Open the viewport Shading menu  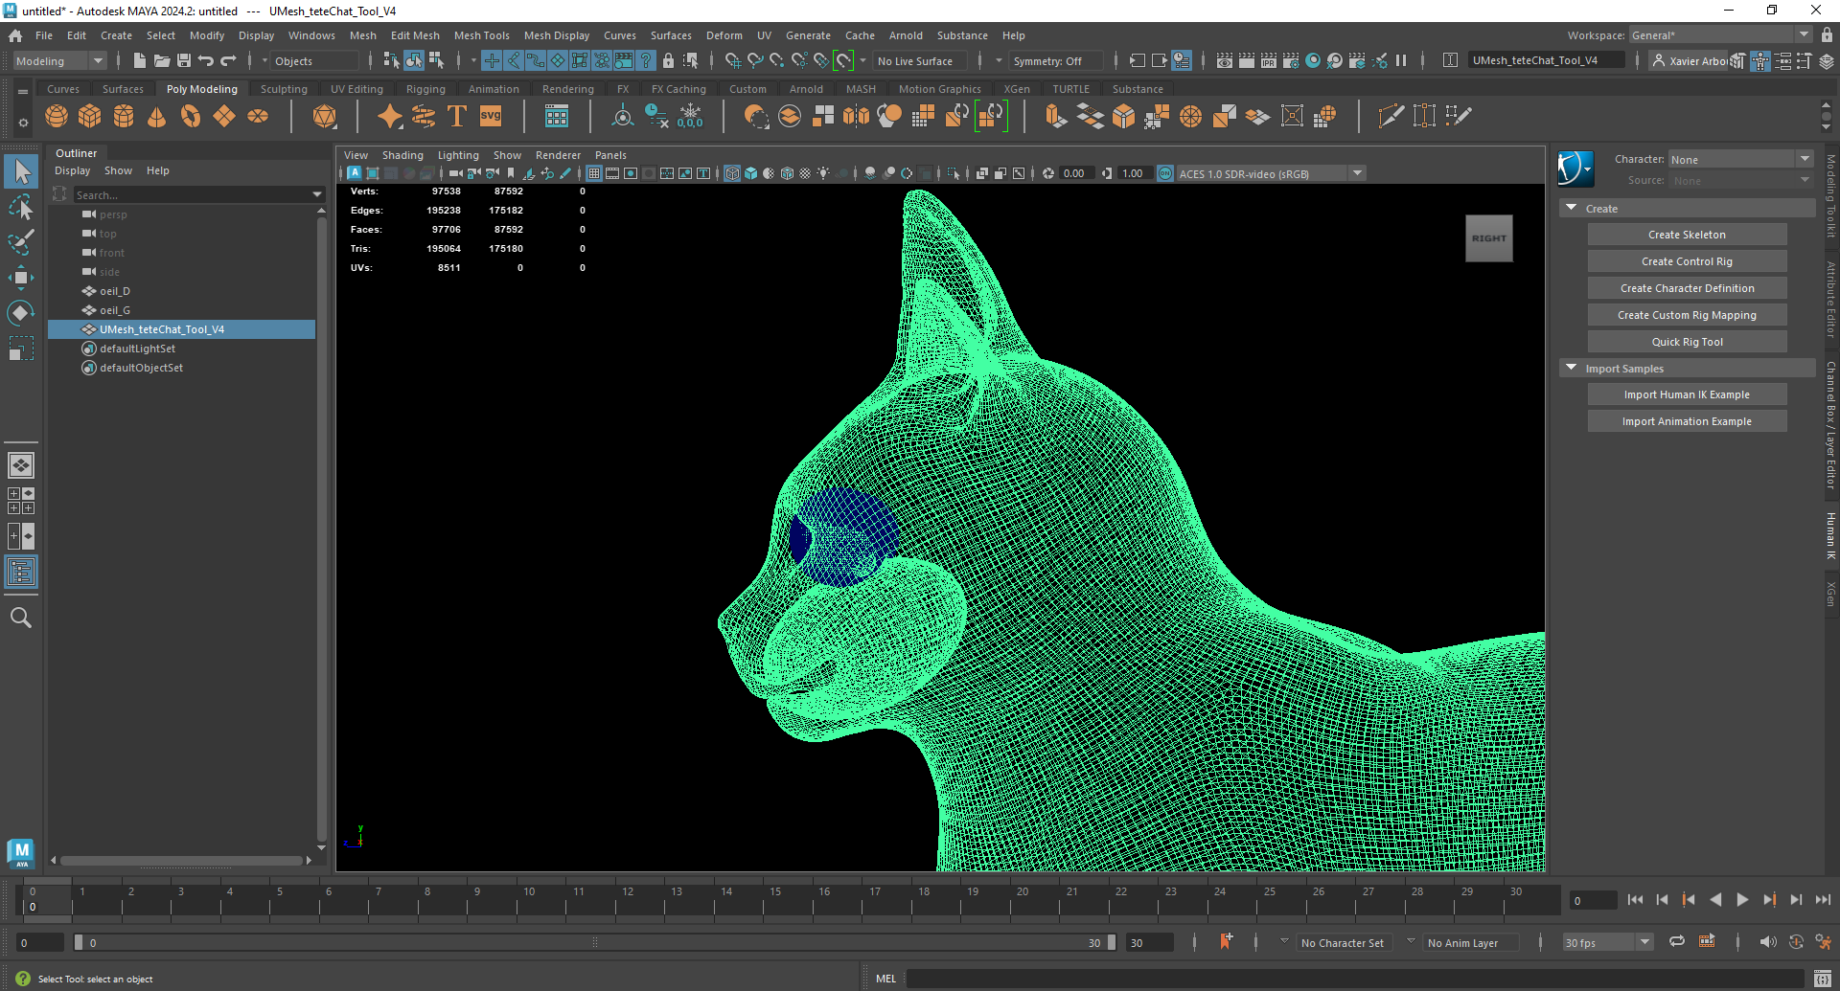[402, 155]
